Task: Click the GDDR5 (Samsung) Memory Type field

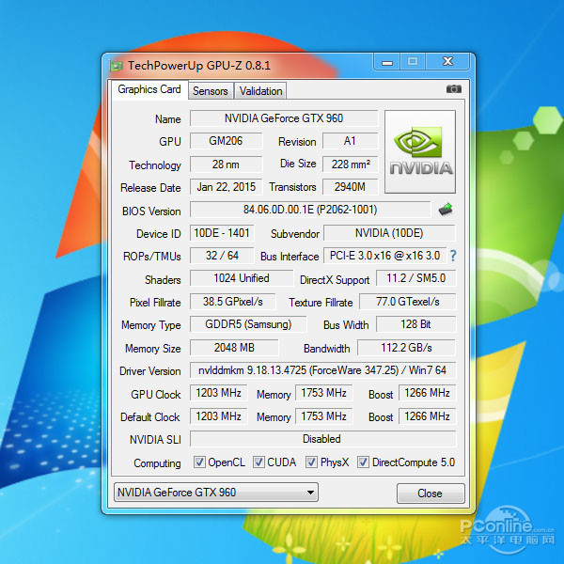Action: [x=248, y=324]
